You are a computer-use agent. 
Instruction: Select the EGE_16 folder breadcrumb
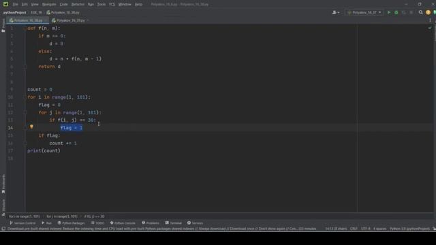[36, 12]
